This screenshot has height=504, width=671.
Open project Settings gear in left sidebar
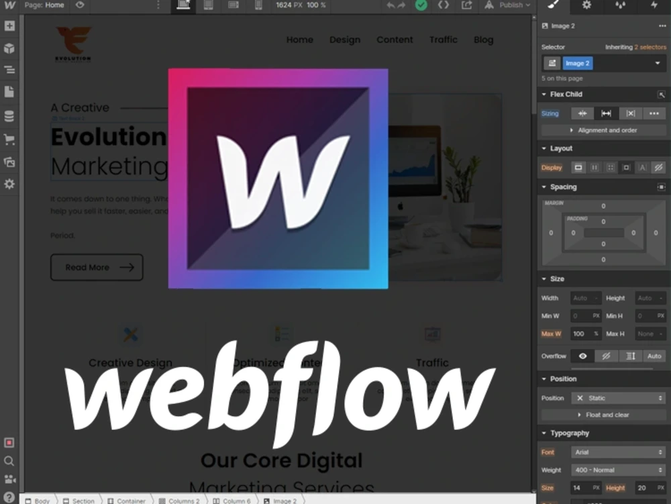coord(9,184)
